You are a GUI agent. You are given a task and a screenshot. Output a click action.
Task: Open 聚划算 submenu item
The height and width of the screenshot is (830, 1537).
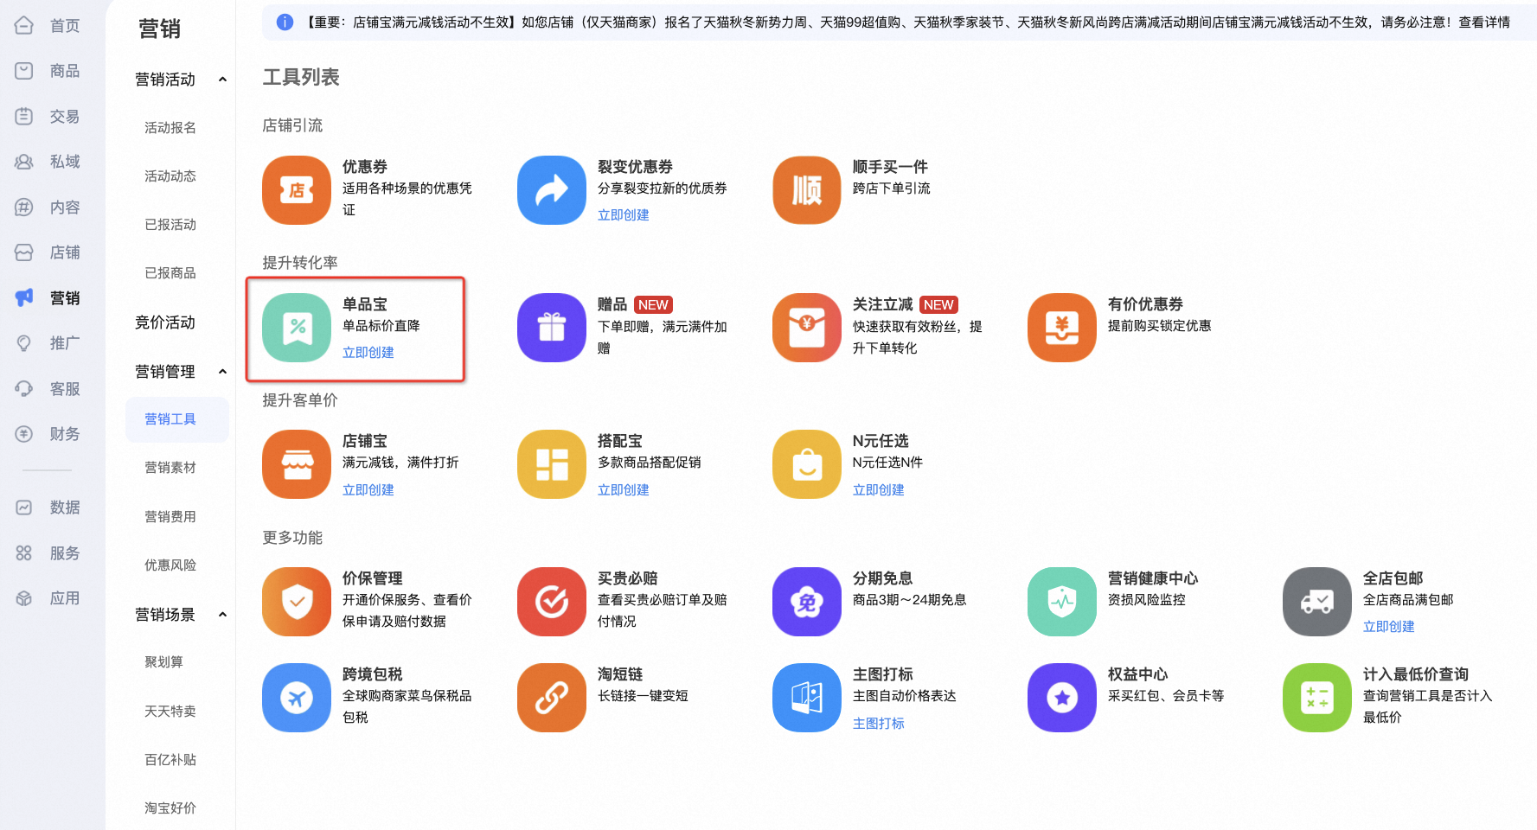163,662
